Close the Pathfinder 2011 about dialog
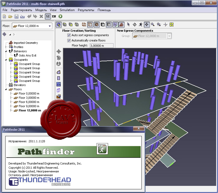This screenshot has height=193, width=218. point(139,128)
